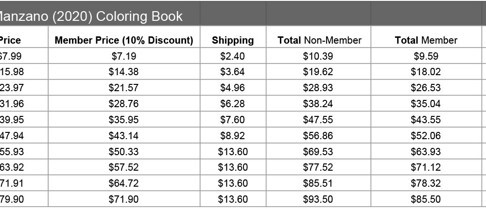Select the Total Member header cell
The height and width of the screenshot is (209, 486).
[x=426, y=40]
